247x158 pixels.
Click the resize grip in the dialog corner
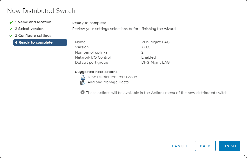point(244,155)
